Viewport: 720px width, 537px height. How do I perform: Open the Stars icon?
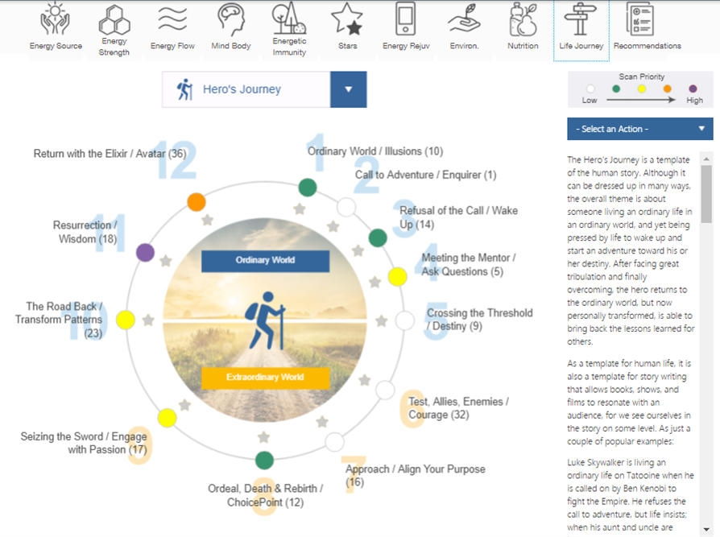pos(347,19)
